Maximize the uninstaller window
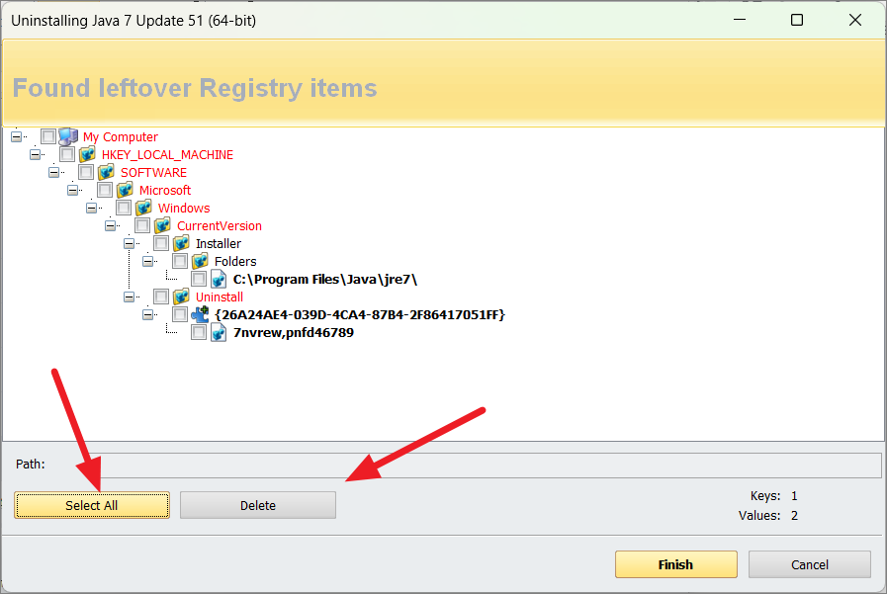 coord(797,20)
